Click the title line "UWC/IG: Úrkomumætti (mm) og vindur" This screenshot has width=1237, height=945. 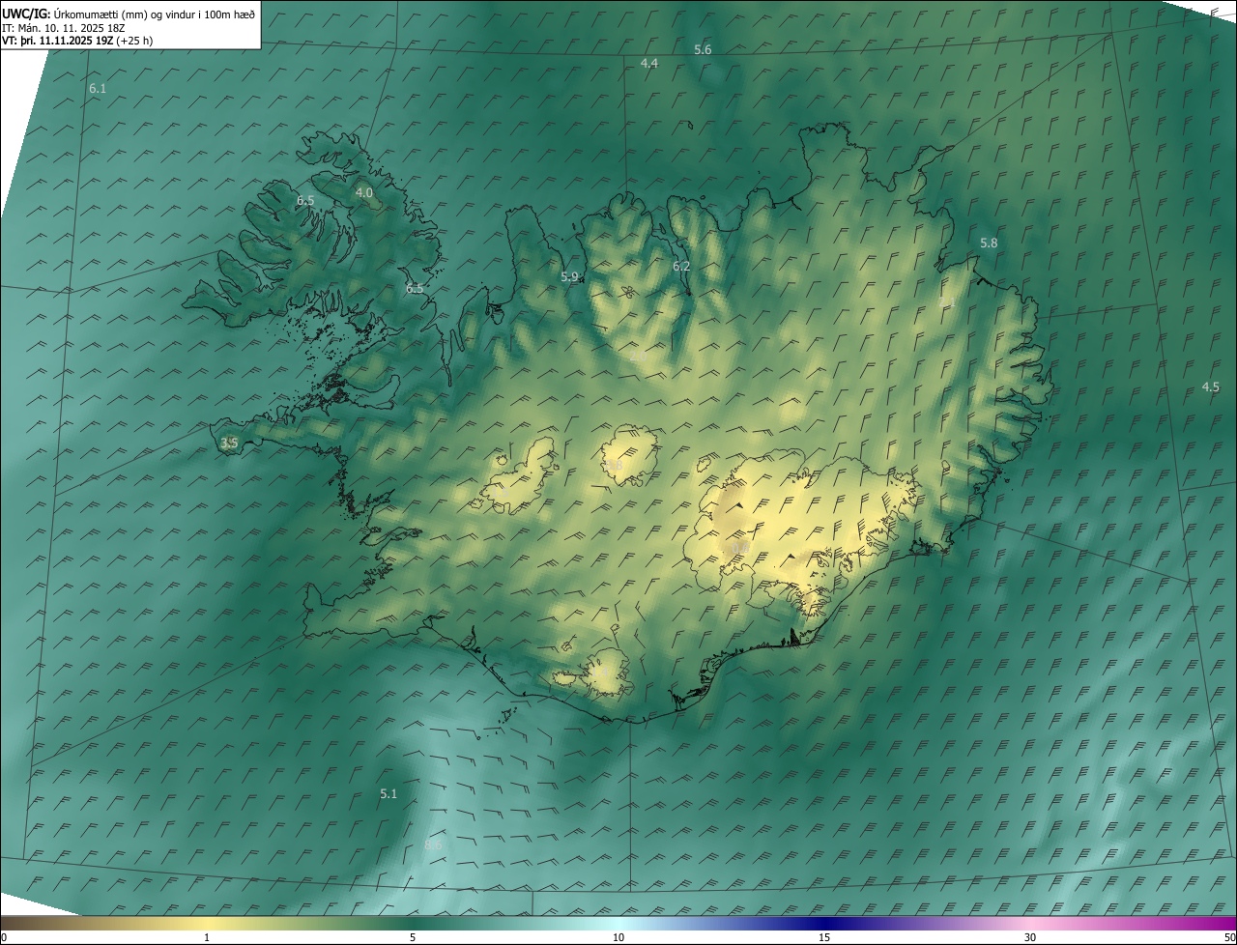coord(129,14)
